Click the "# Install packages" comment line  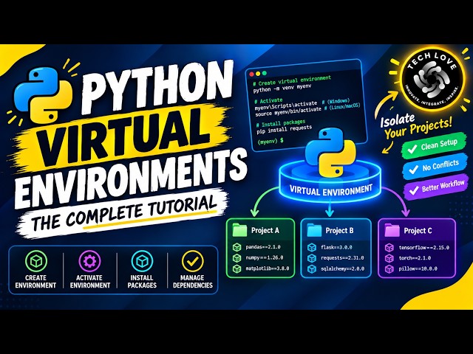point(281,123)
